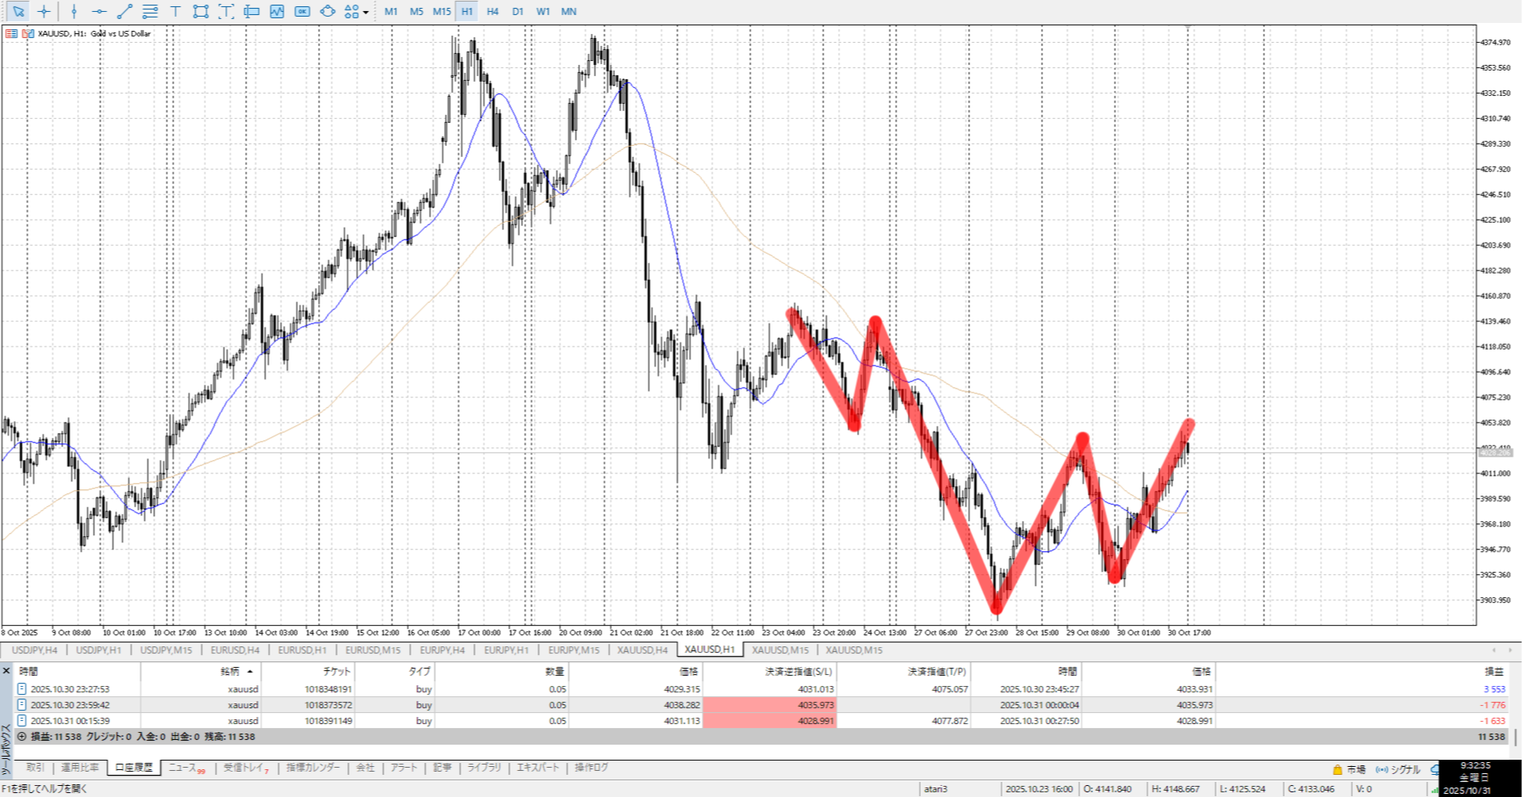Click the シグナル signals button
Screen dimensions: 1522x797
click(1399, 769)
